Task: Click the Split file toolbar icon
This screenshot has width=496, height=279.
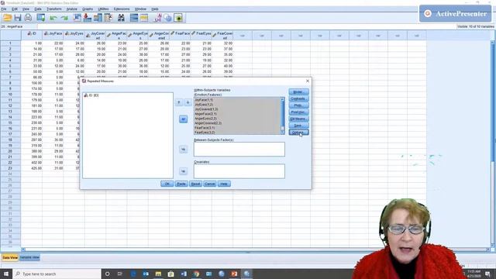Action: pos(134,18)
